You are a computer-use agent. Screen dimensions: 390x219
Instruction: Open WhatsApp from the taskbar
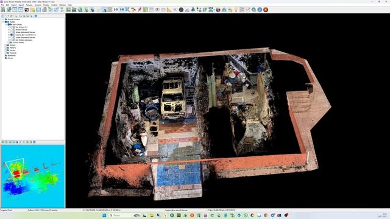(246, 215)
